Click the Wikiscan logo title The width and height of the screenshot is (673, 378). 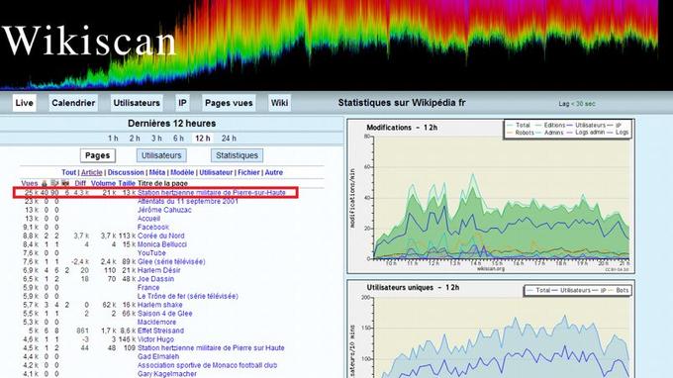pos(89,42)
